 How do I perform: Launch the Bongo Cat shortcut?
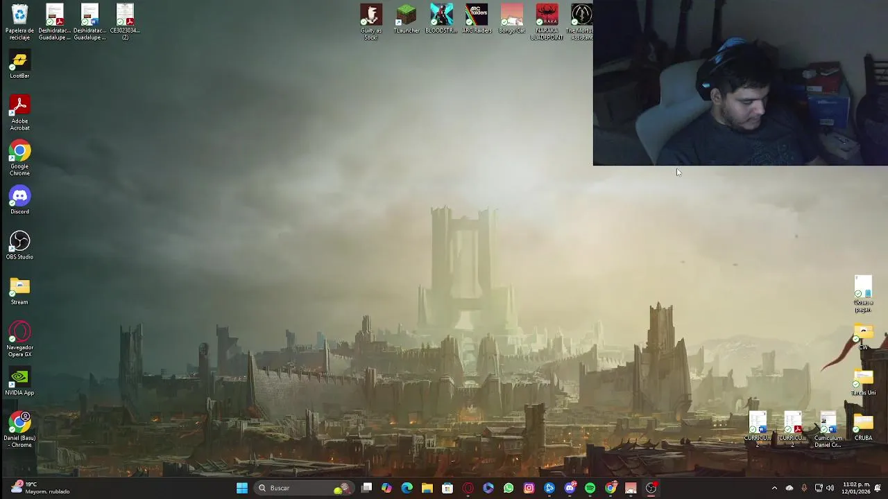(x=512, y=19)
